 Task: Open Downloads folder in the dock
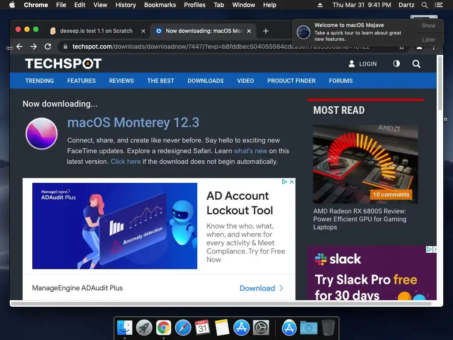[x=308, y=328]
